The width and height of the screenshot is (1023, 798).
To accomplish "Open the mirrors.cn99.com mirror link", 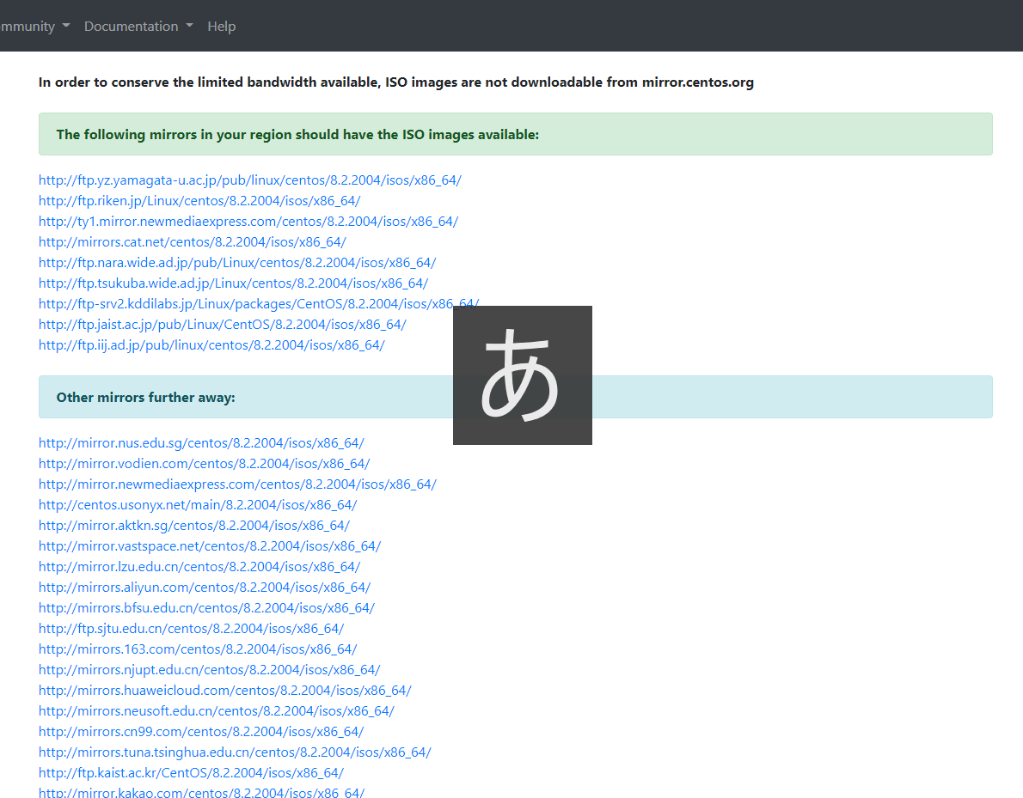I will click(x=201, y=732).
